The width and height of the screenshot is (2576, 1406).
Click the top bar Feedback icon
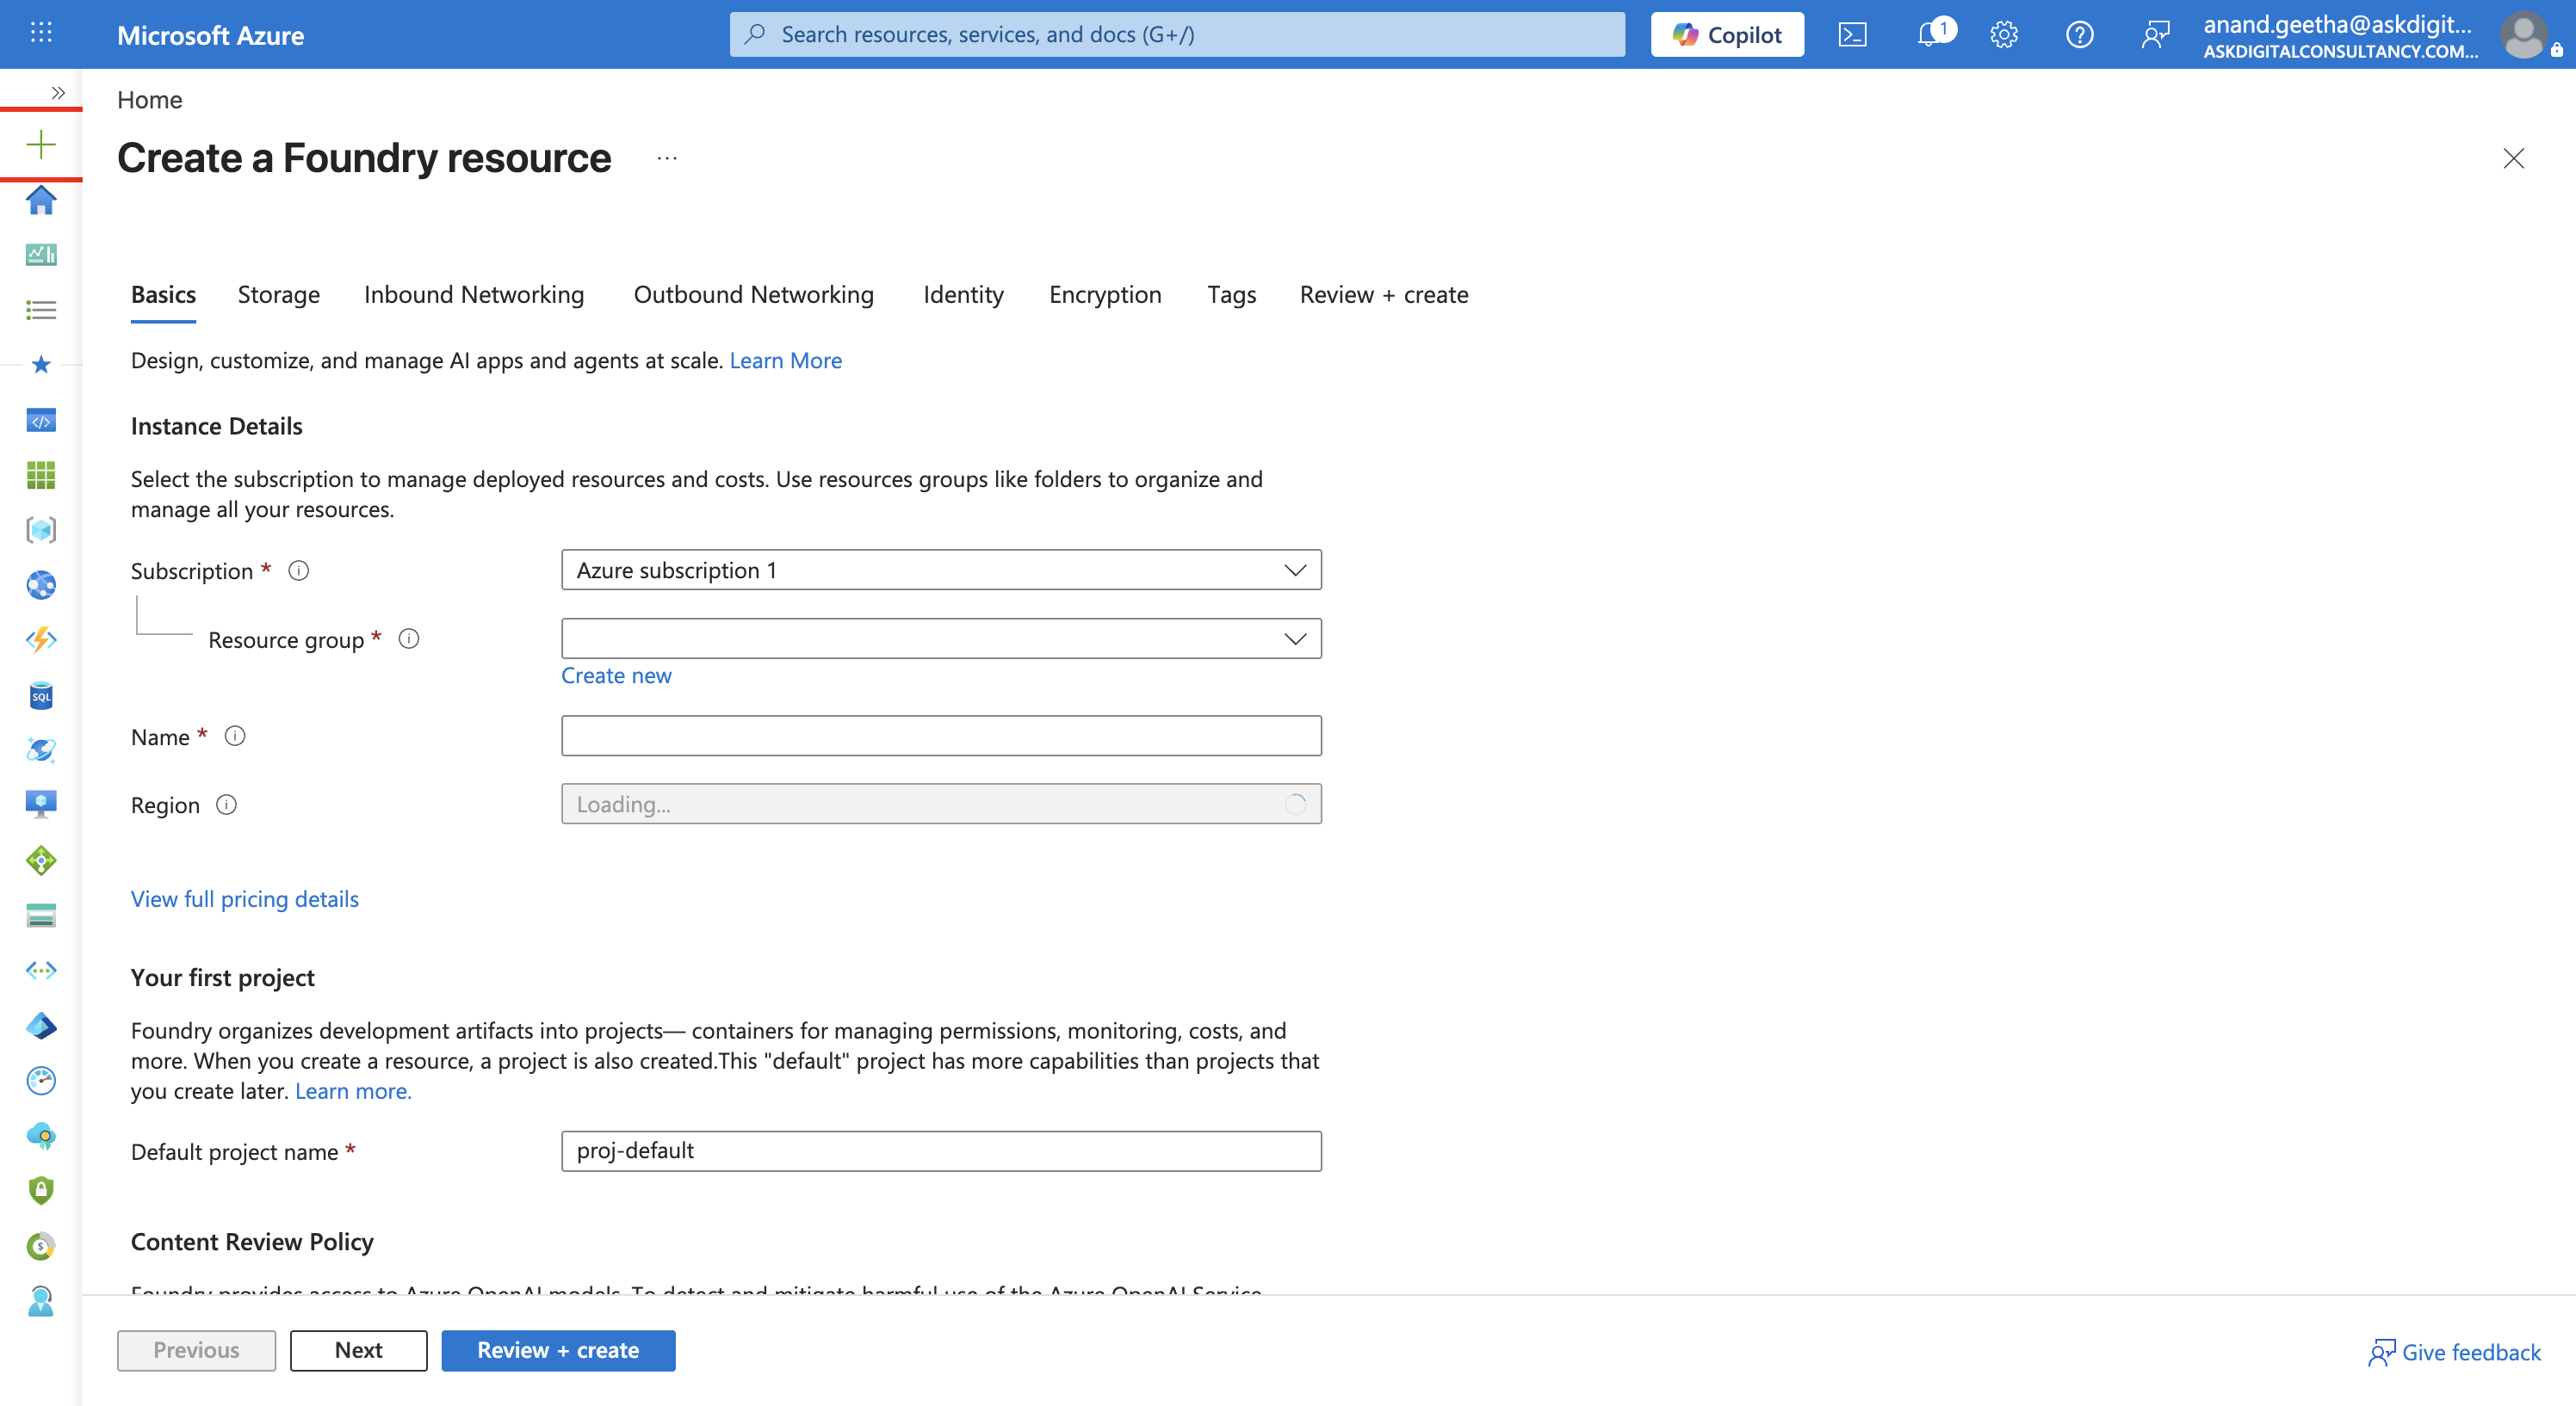click(2156, 35)
